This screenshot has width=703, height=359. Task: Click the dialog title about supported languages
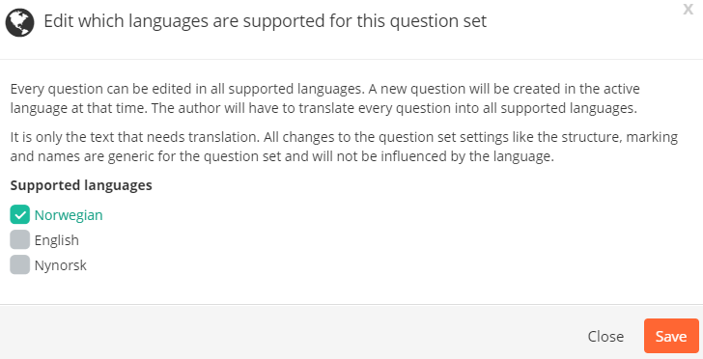265,21
